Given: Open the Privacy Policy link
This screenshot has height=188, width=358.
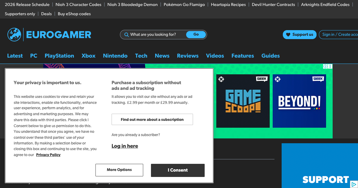Looking at the screenshot, I should [x=48, y=155].
